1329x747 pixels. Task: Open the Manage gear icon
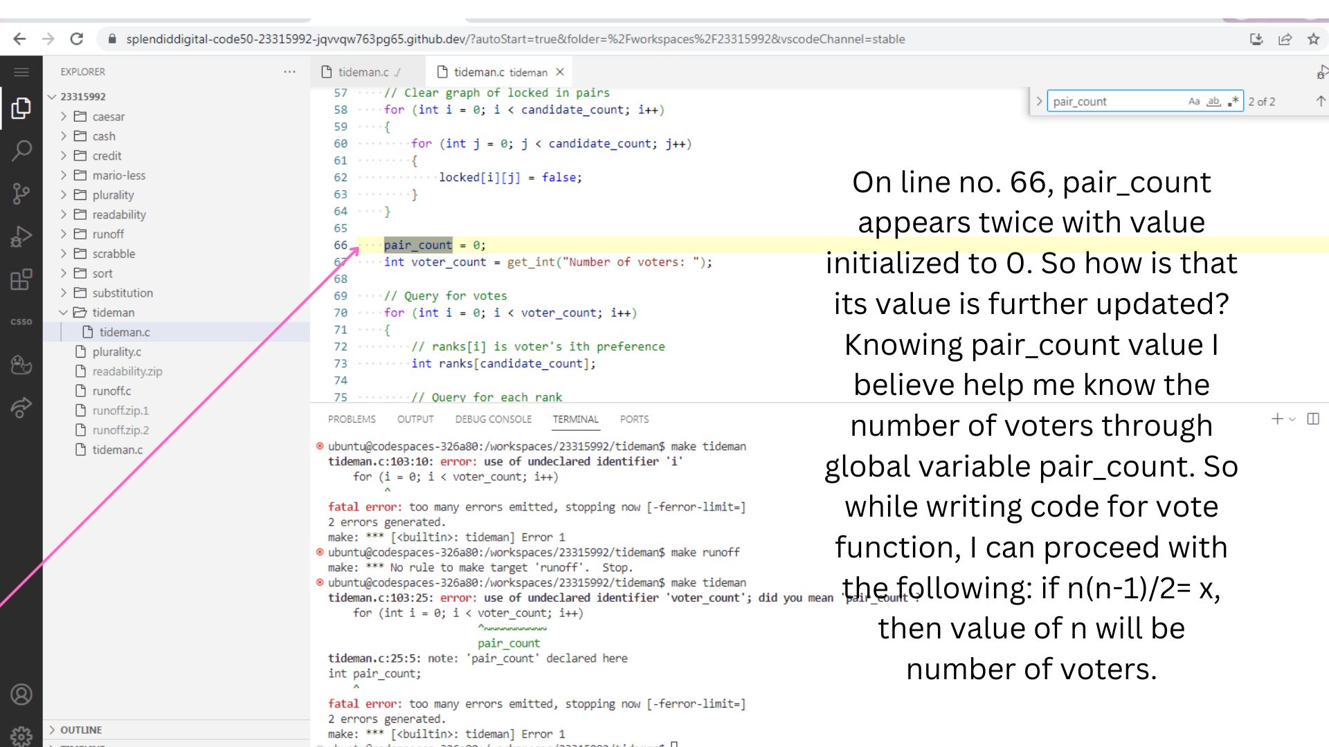pyautogui.click(x=21, y=736)
